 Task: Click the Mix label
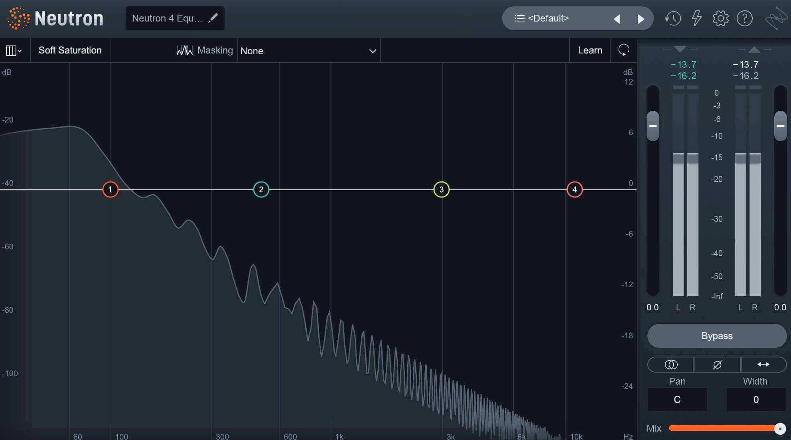[x=654, y=428]
